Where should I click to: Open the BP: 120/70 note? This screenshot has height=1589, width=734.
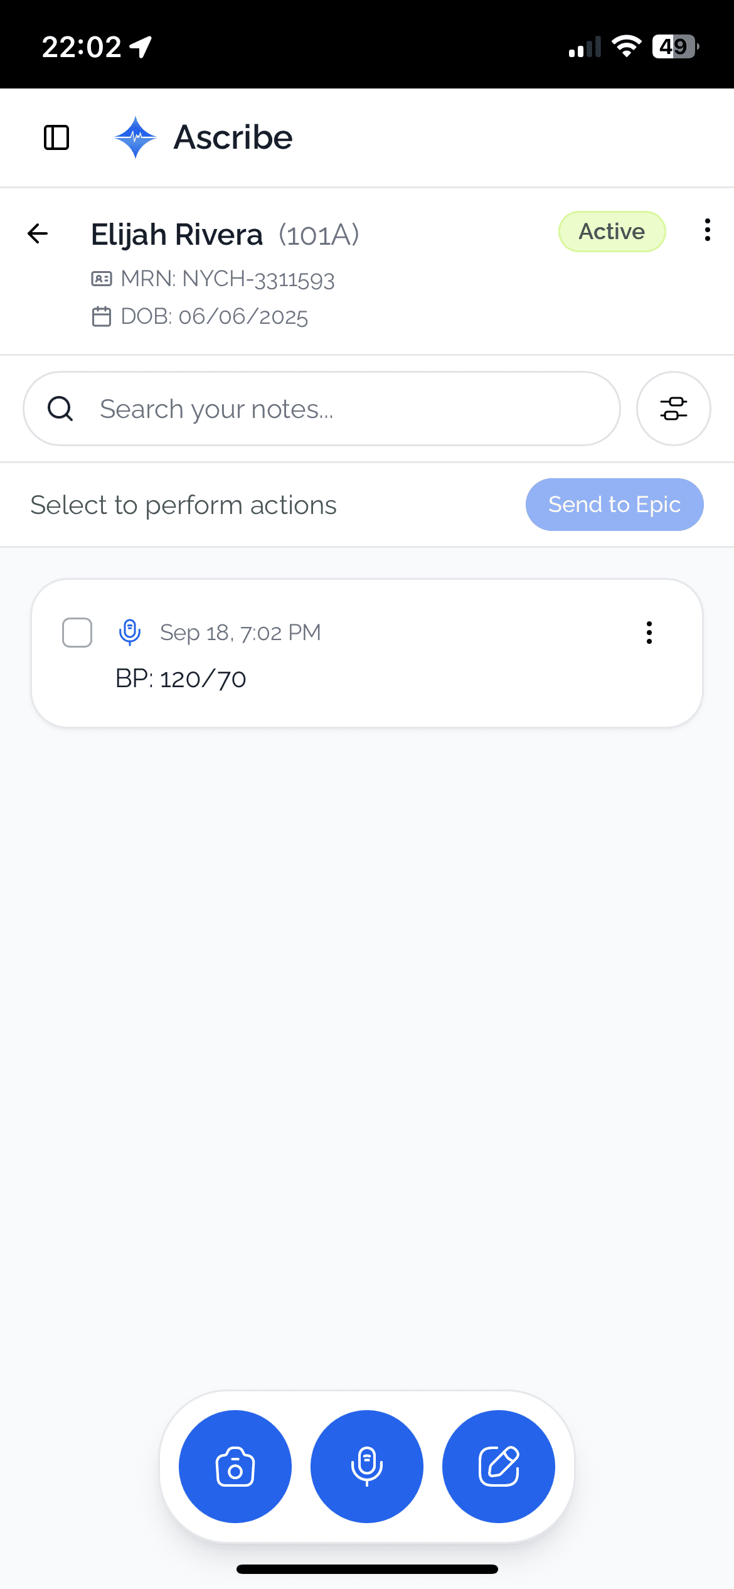[181, 679]
